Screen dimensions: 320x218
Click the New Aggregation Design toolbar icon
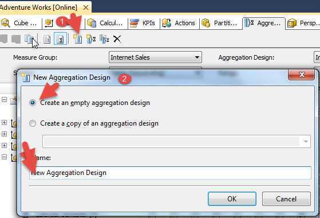[x=77, y=39]
